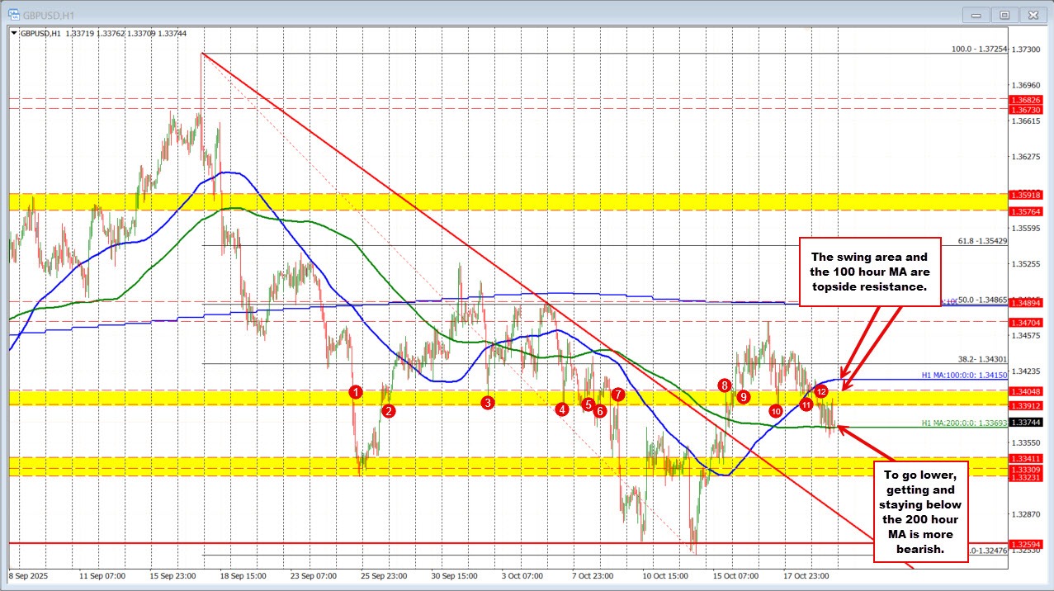The height and width of the screenshot is (591, 1054).
Task: Click red circle marker number 7
Action: [x=617, y=395]
